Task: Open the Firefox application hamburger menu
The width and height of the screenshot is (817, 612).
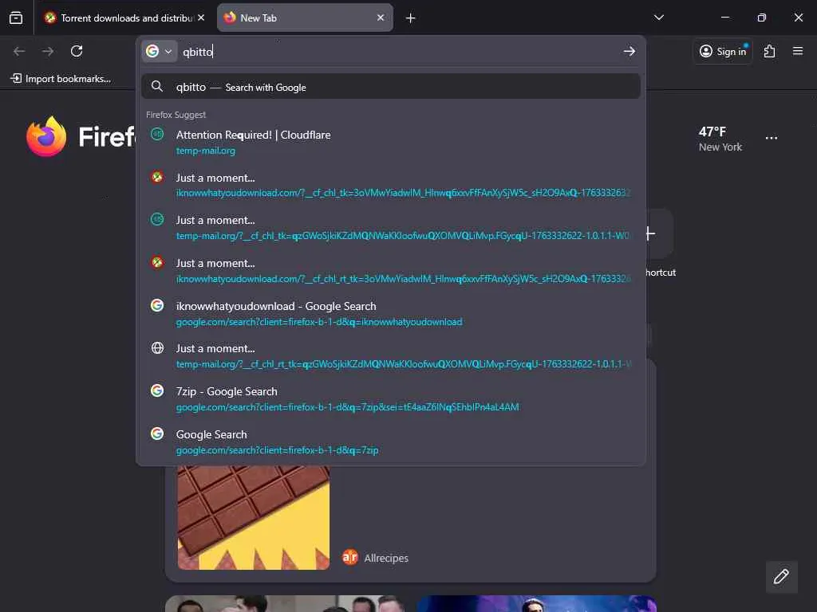Action: [798, 51]
